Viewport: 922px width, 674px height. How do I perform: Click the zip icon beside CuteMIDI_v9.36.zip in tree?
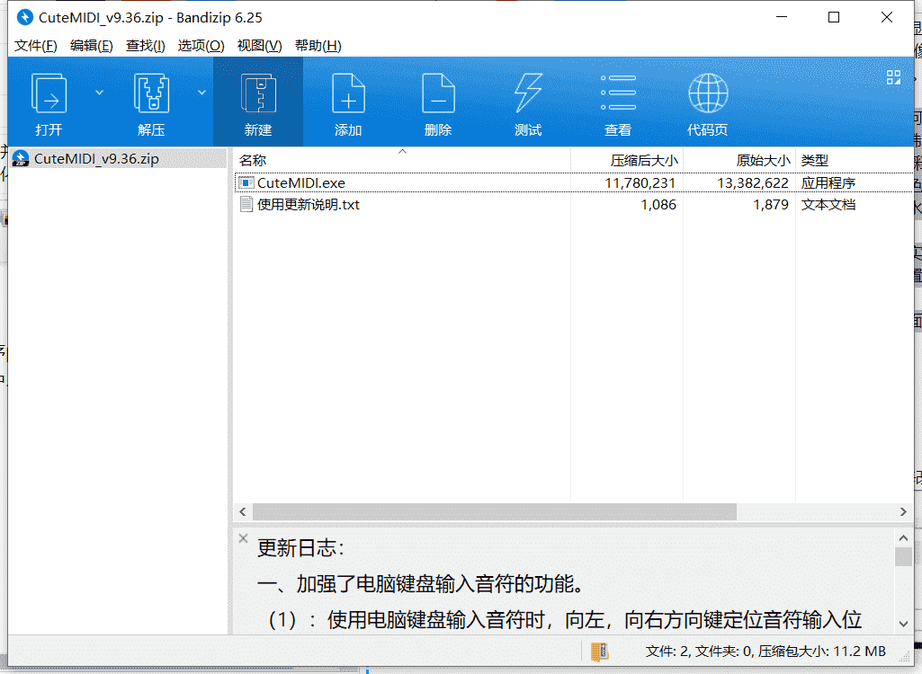pos(21,158)
